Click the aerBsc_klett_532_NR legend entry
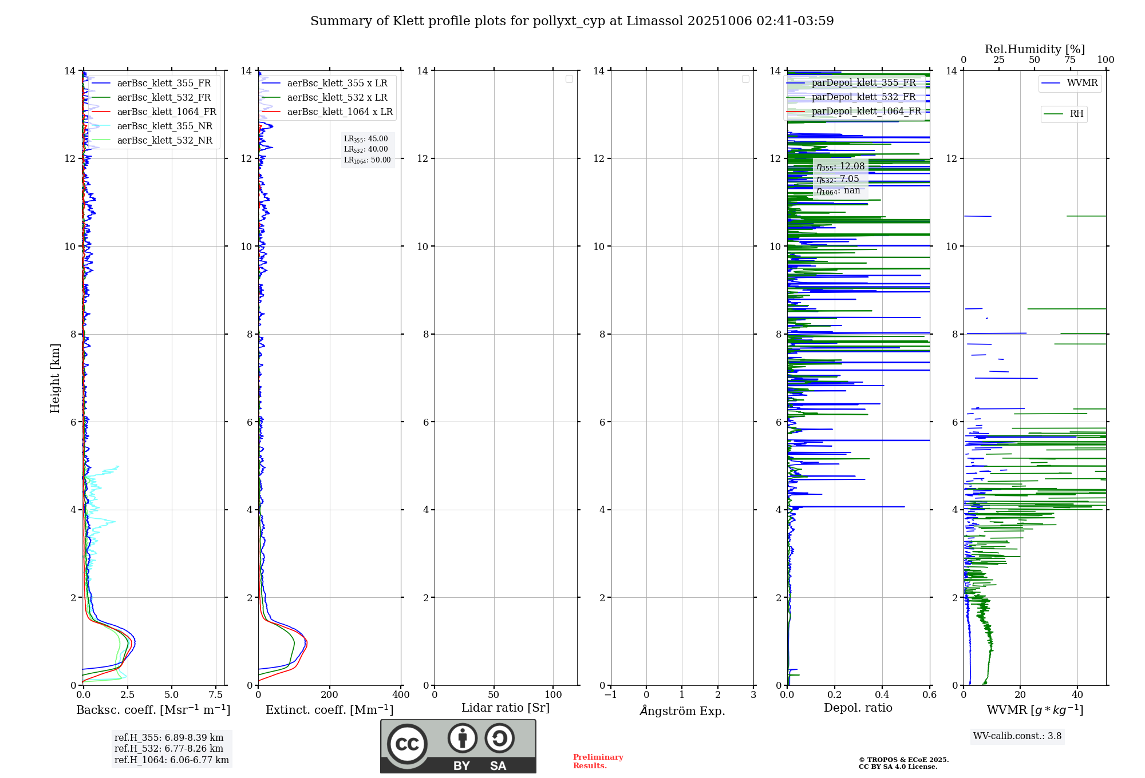 (164, 141)
